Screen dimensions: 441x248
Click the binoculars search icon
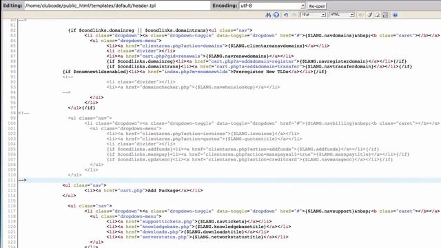(268, 15)
